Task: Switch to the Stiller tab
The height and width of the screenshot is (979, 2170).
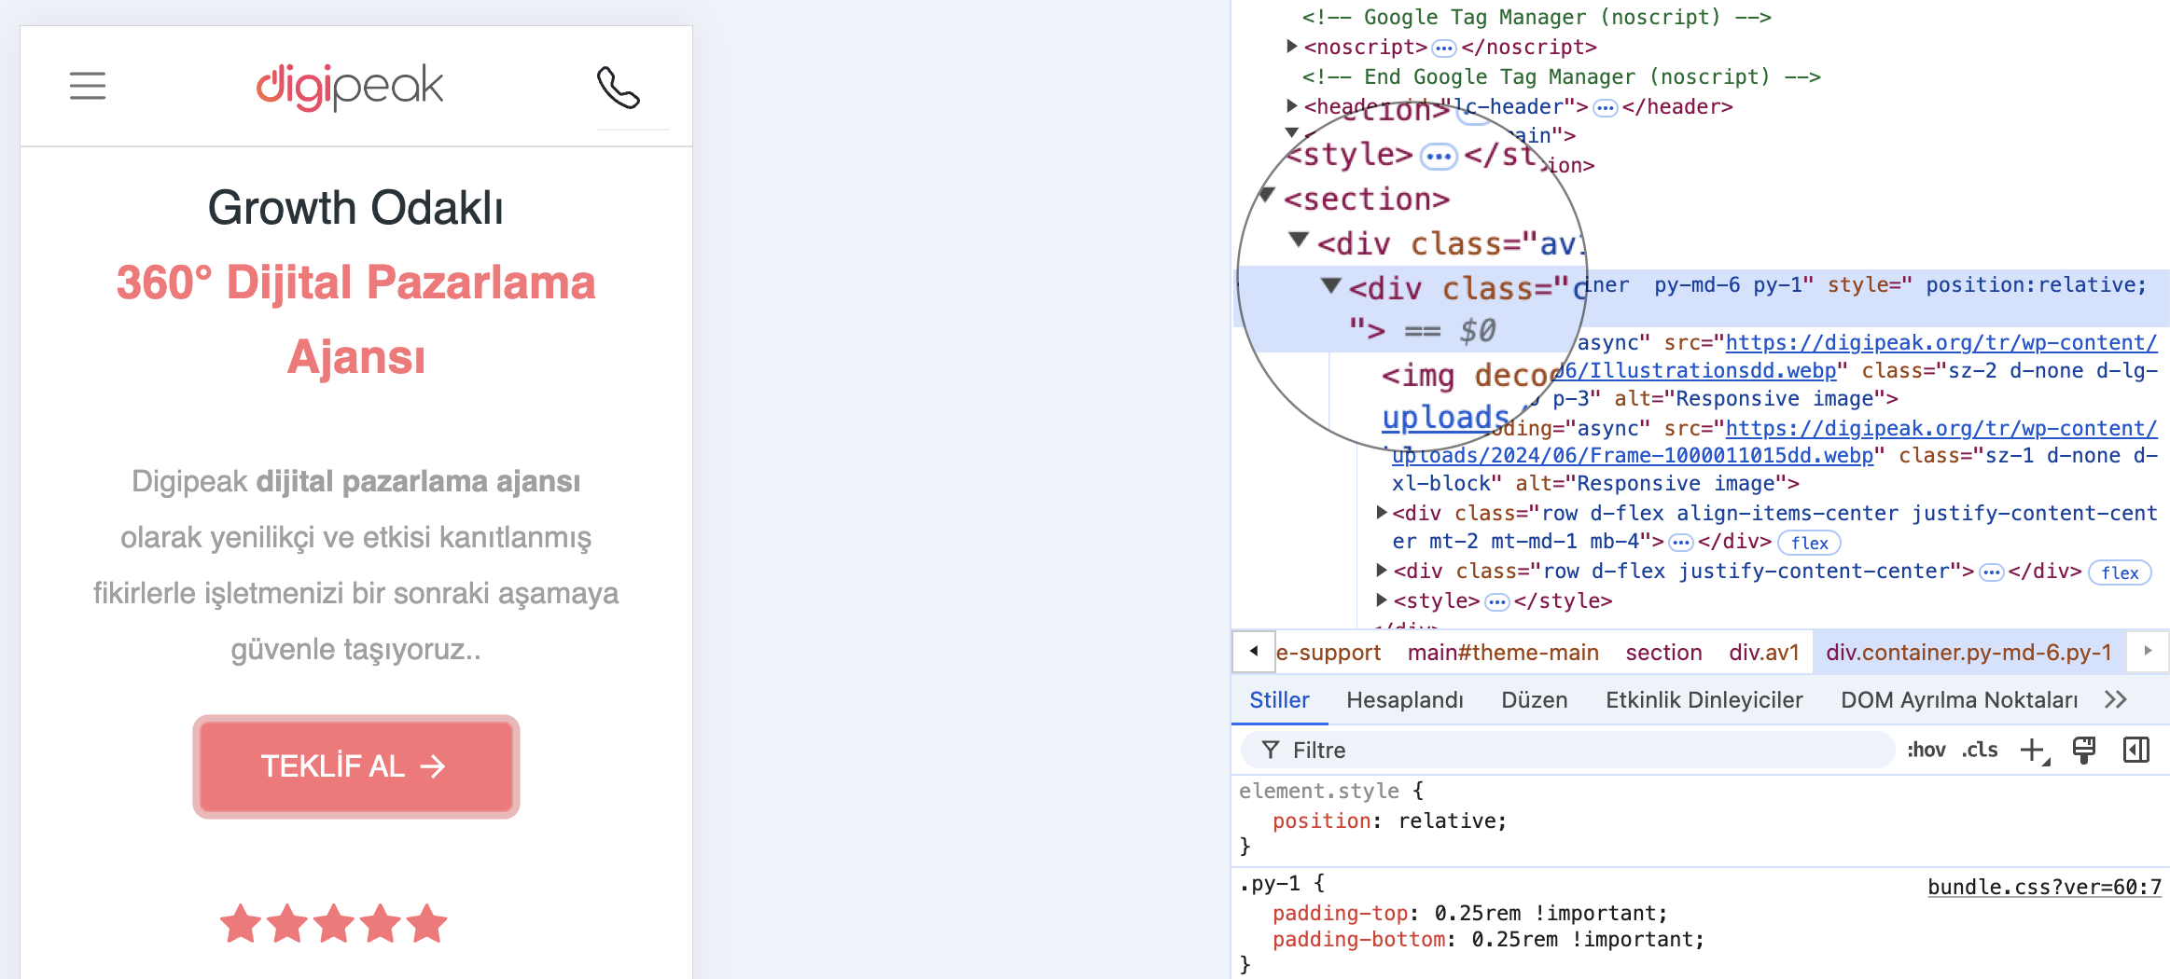Action: pos(1279,700)
